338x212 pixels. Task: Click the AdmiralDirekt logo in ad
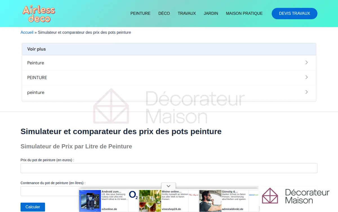pos(253,195)
